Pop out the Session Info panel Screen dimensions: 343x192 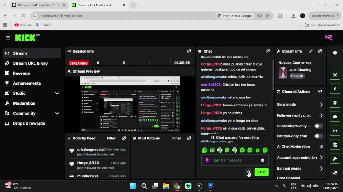coord(189,51)
